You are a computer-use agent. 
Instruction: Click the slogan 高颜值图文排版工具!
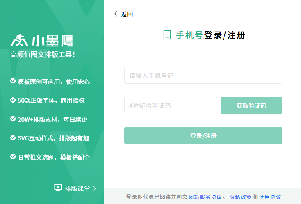[x=43, y=55]
